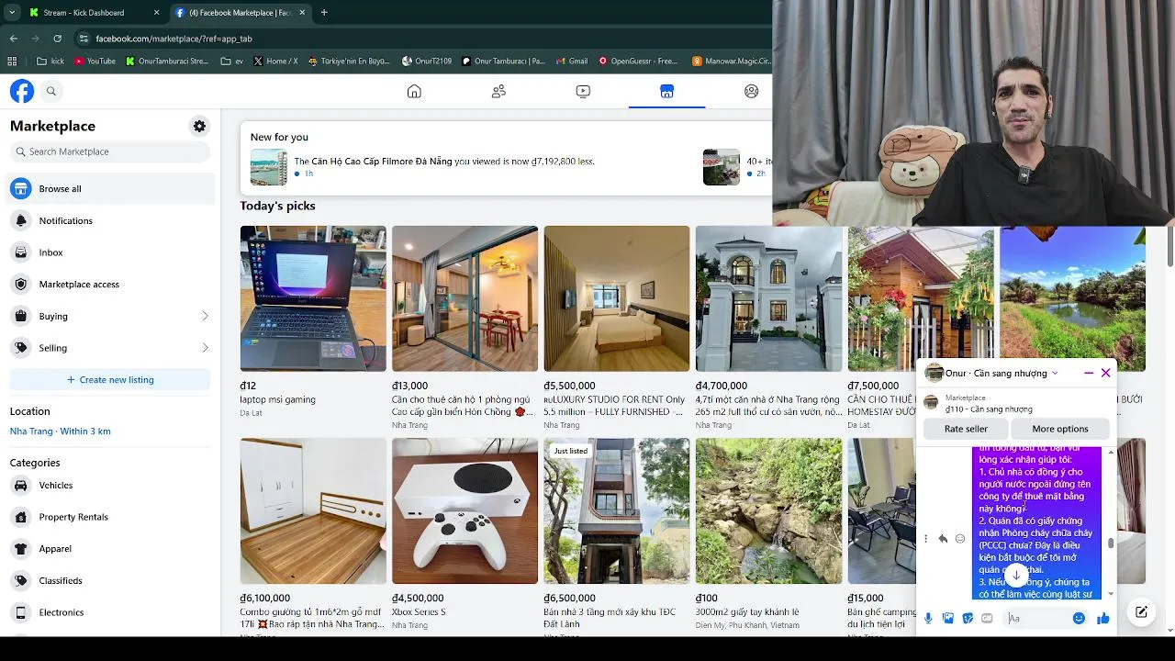The height and width of the screenshot is (661, 1175).
Task: Open the emoji picker in chat input
Action: click(x=1079, y=619)
